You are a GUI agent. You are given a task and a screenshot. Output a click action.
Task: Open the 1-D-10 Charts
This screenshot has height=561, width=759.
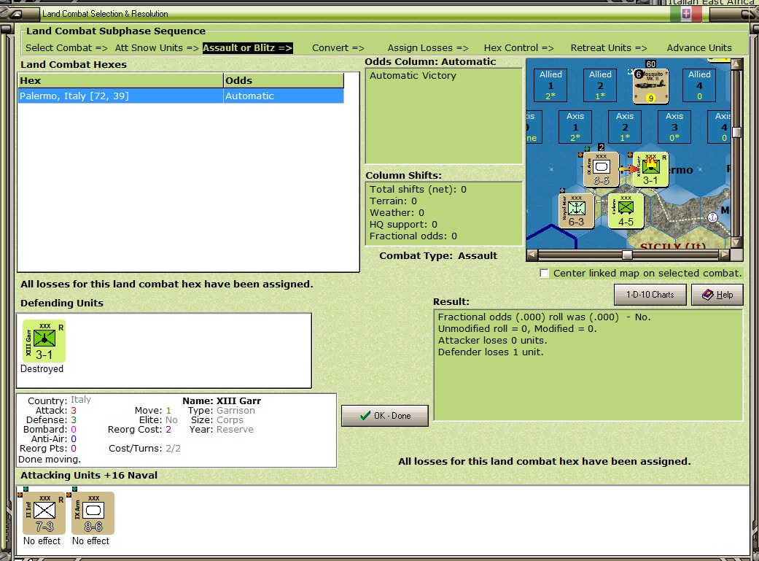650,295
